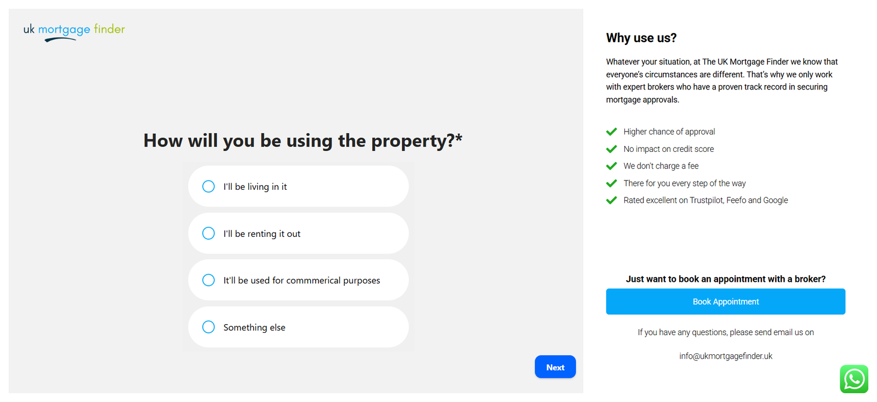
Task: Click "Rated excellent on Trustpilot, Feefo and Google" text
Action: point(705,200)
